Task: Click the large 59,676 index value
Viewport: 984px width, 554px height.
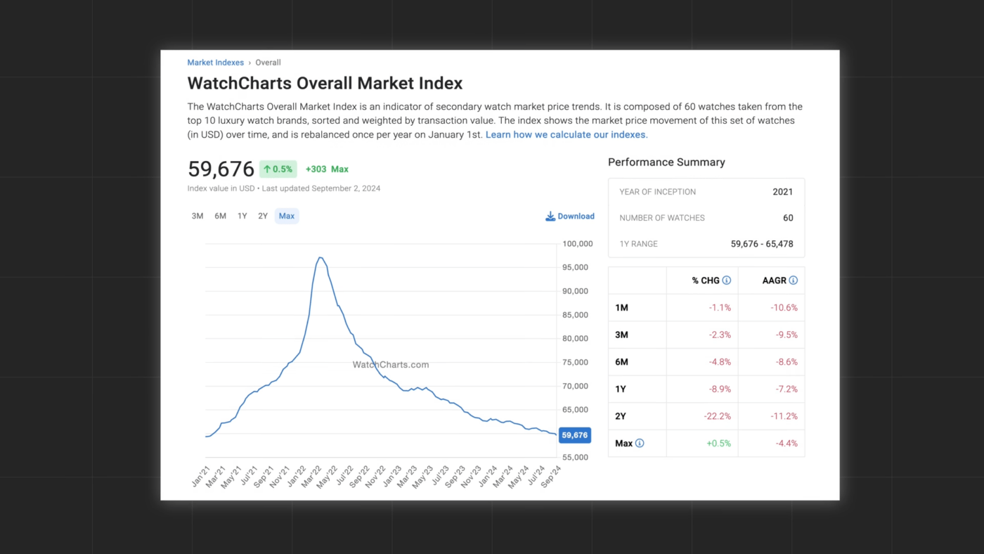Action: (221, 169)
